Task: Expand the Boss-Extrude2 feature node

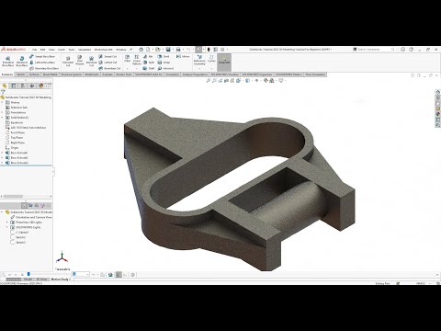Action: click(x=3, y=157)
